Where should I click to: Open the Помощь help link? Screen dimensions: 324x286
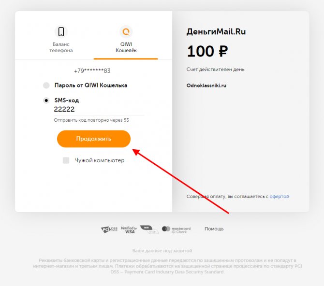[x=214, y=229]
